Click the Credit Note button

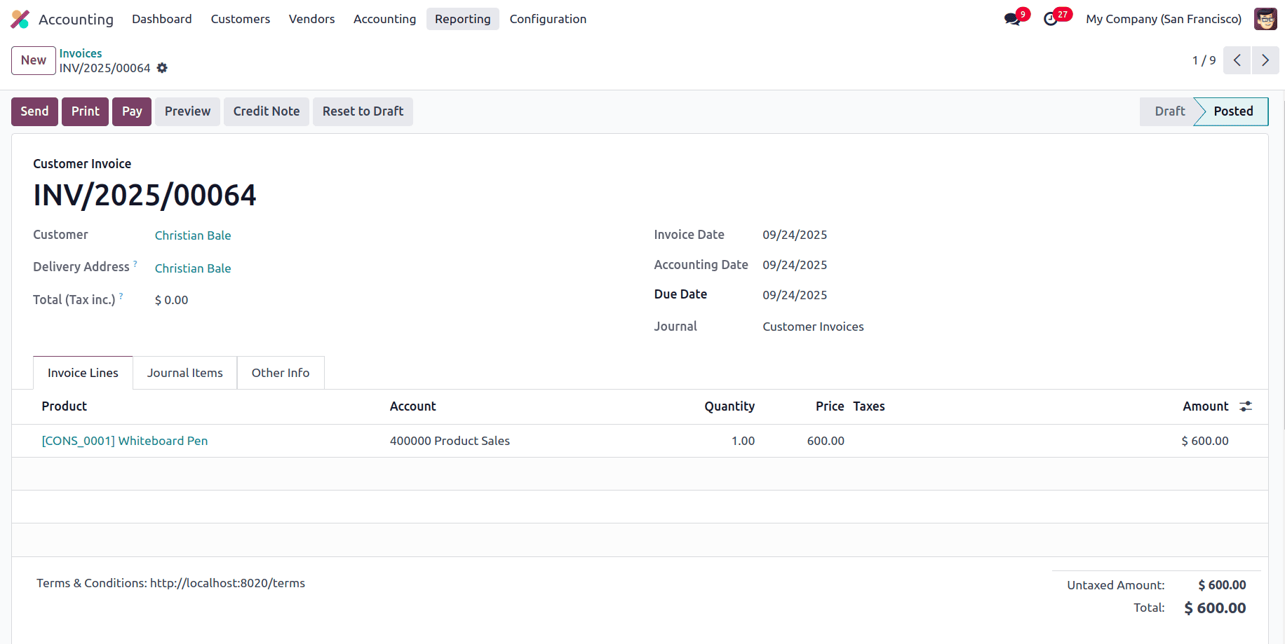tap(267, 111)
